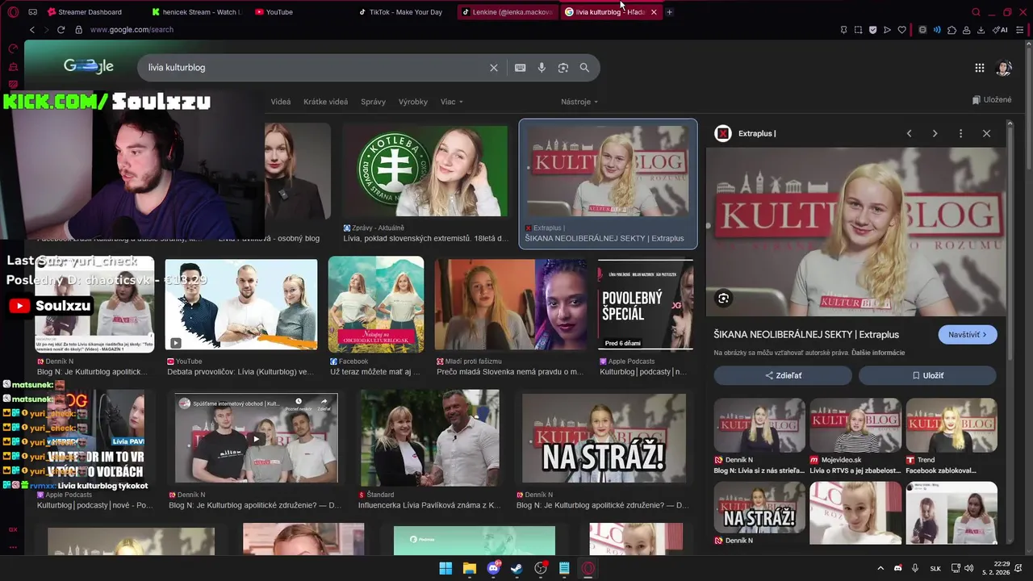Screen dimensions: 1033x581
Task: Open the My Flow send icon
Action: (x=887, y=30)
